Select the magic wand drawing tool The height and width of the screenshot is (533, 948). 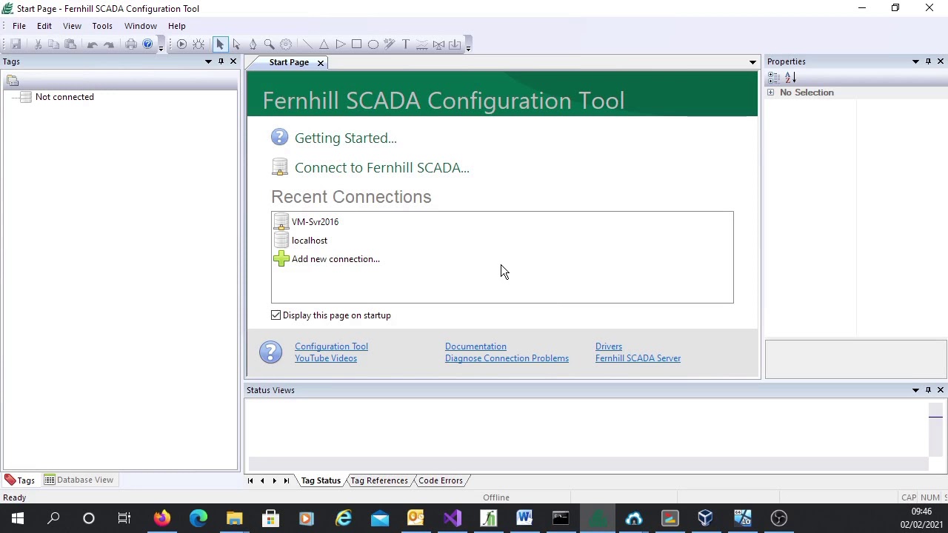pyautogui.click(x=390, y=44)
